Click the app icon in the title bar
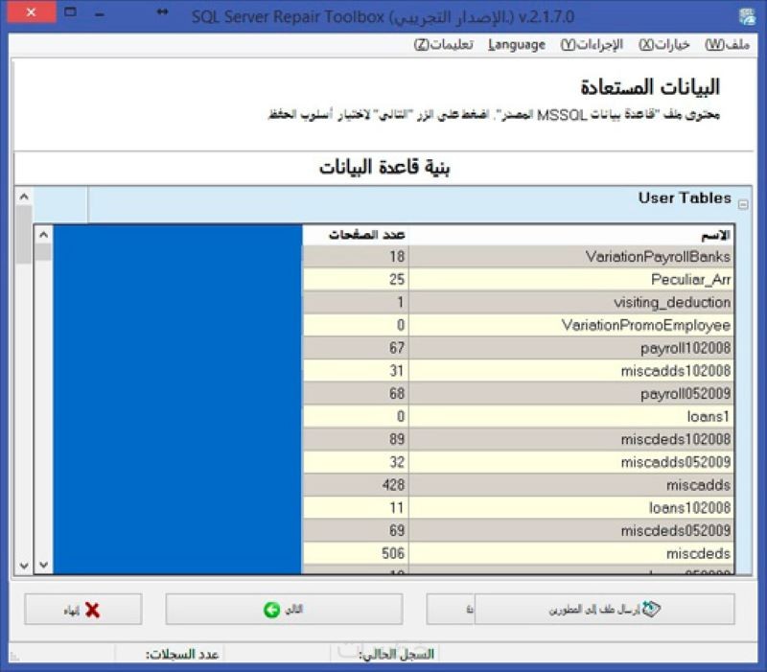The height and width of the screenshot is (672, 767). (x=747, y=16)
